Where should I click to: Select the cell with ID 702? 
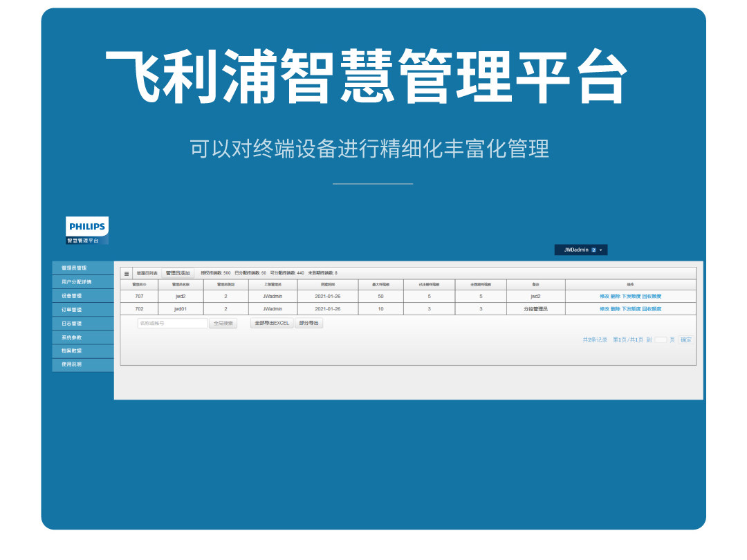click(139, 309)
